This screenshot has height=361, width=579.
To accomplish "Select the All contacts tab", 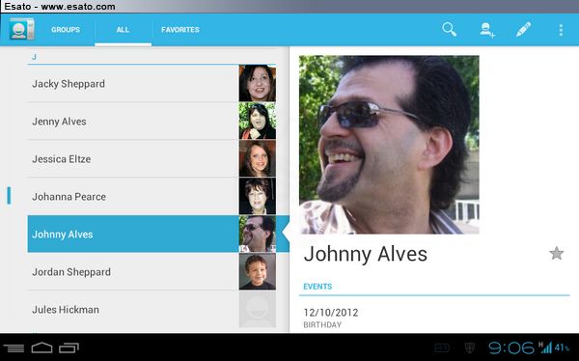I will (x=123, y=30).
